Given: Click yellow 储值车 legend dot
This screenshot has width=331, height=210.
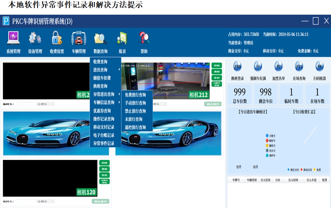Looking at the screenshot, I should click(x=267, y=146).
